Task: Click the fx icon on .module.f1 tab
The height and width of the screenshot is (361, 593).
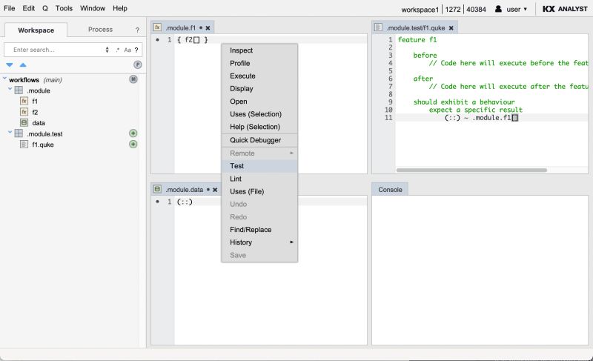Action: [x=157, y=27]
